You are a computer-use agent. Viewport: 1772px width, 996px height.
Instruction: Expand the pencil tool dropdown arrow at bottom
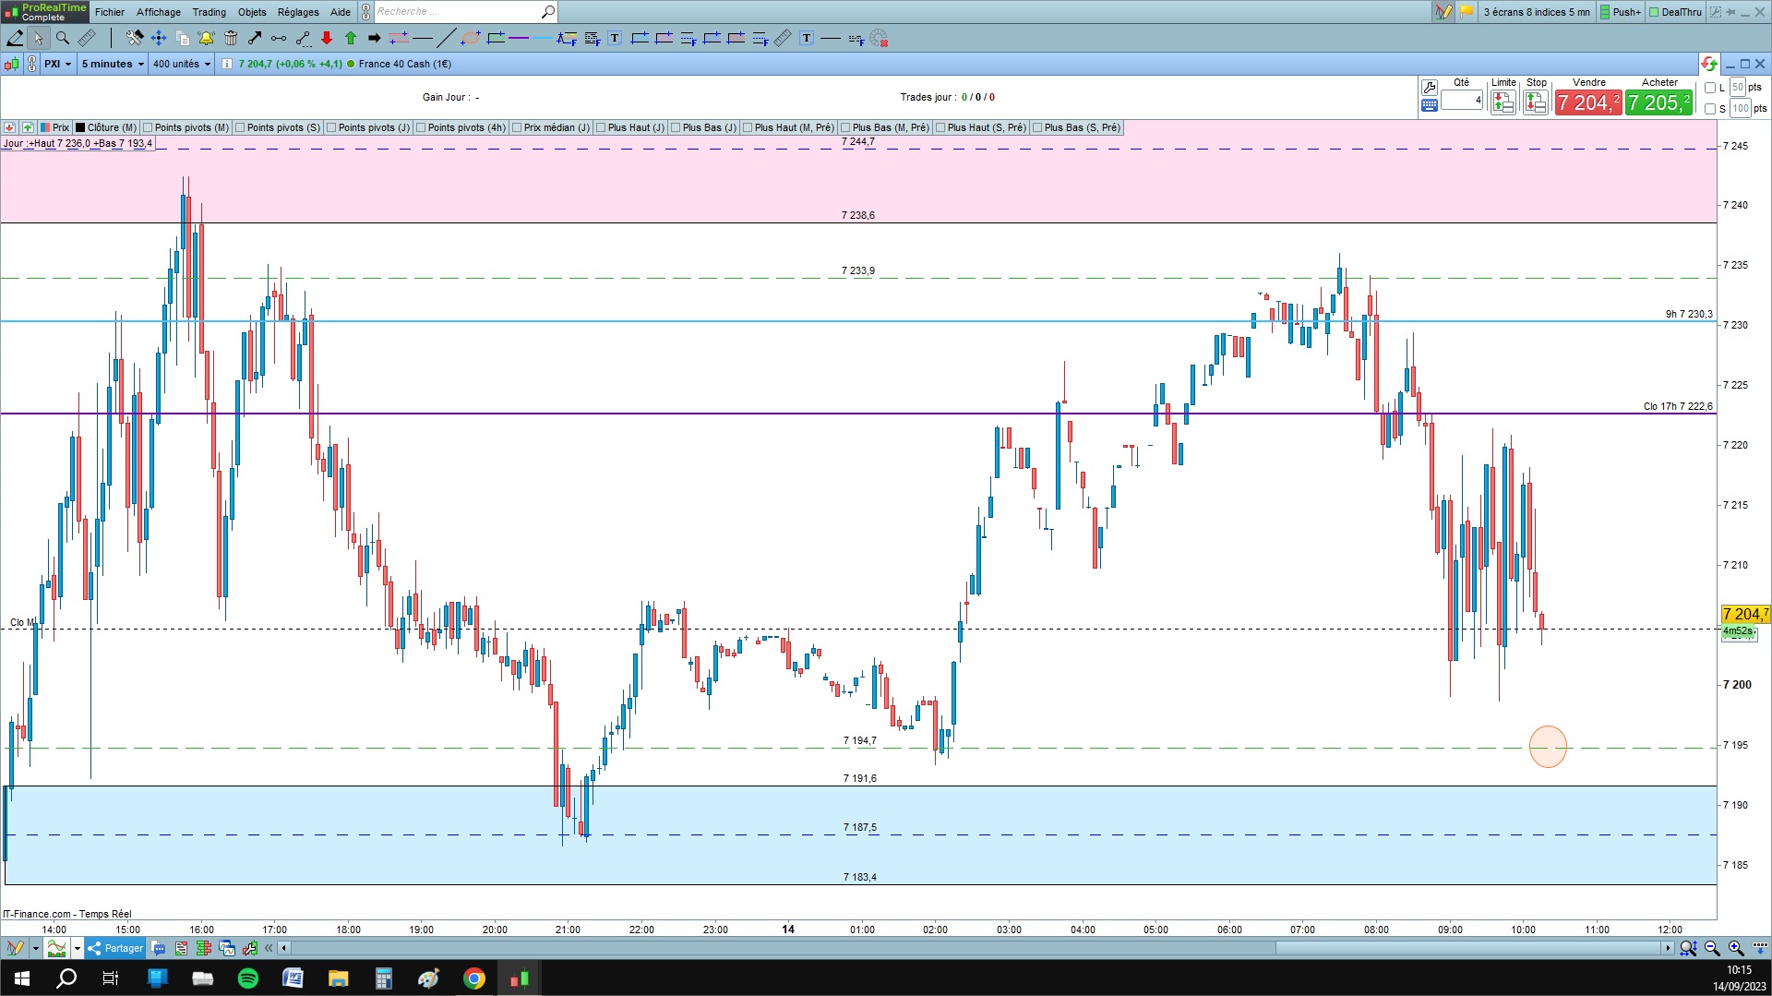35,948
